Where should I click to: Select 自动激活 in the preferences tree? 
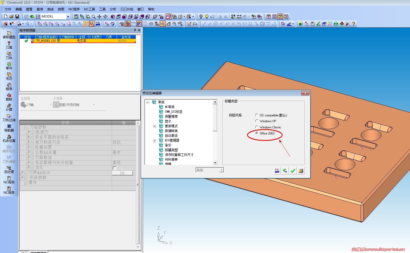[171, 136]
